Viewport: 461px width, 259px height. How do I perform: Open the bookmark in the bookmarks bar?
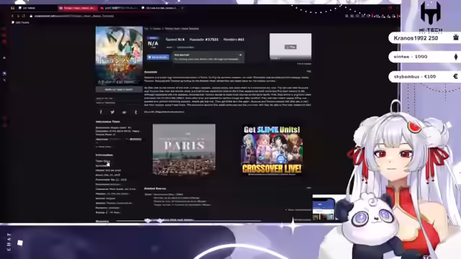tap(21, 22)
